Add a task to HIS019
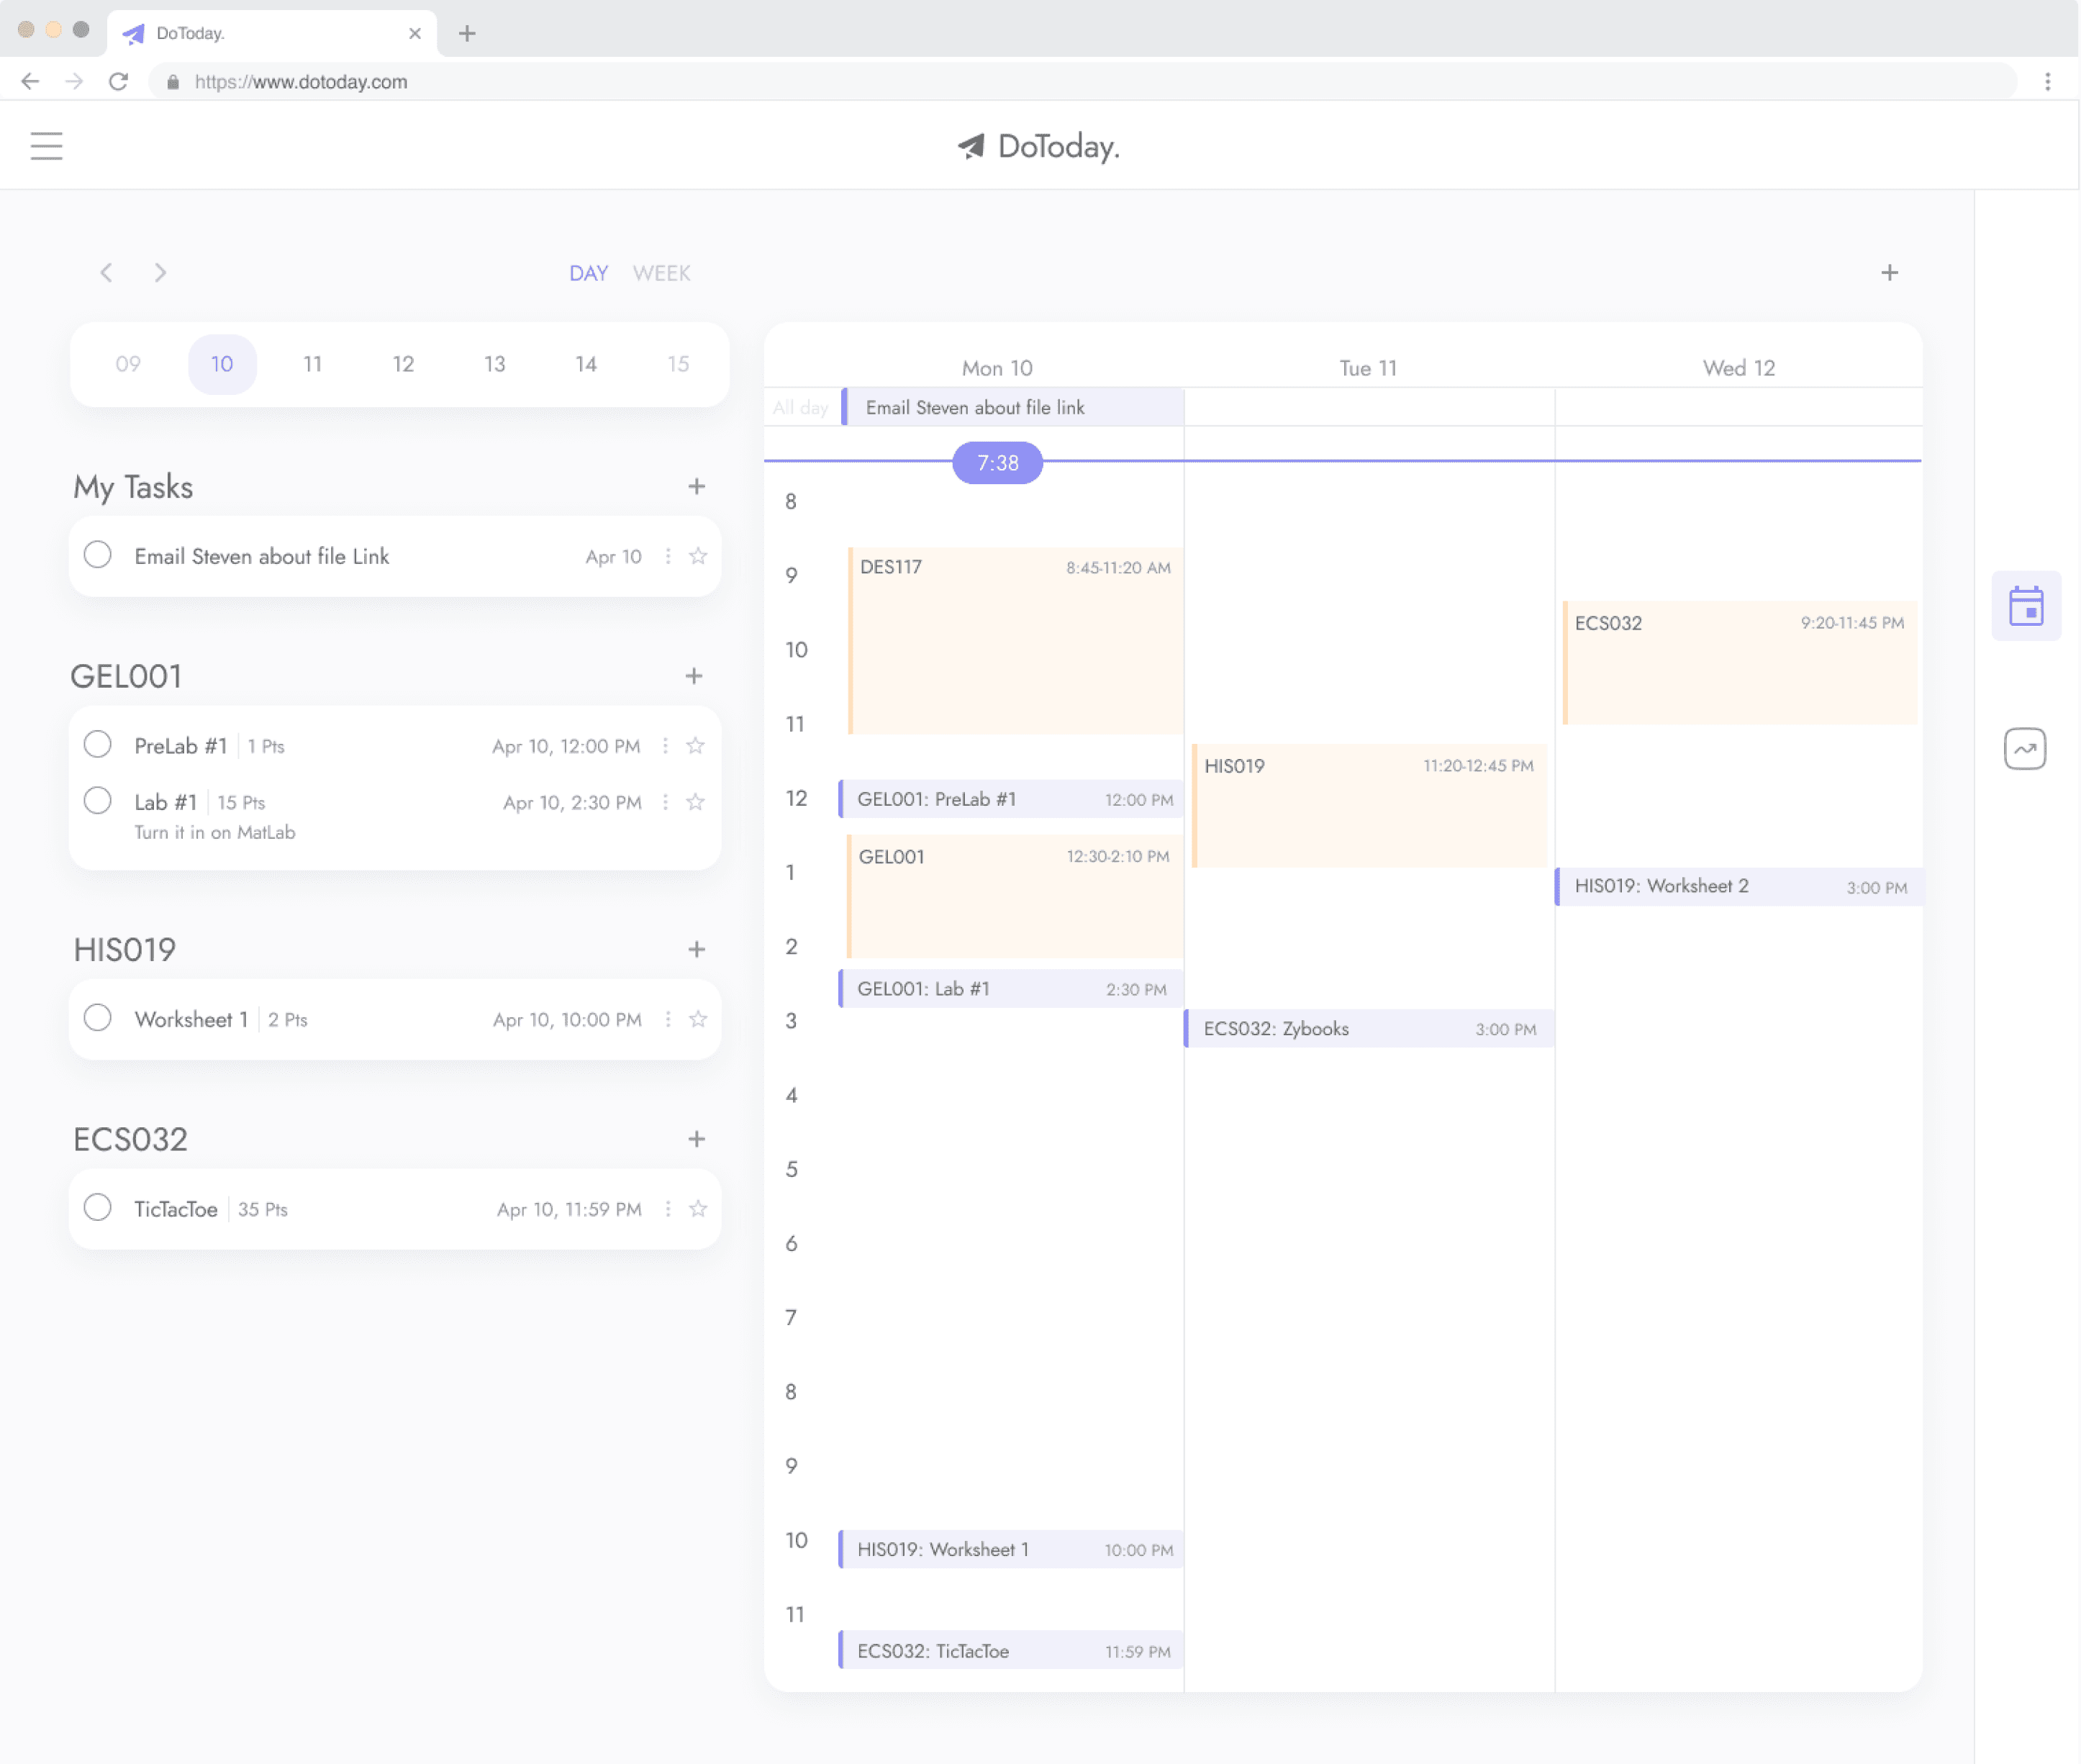The image size is (2081, 1764). [x=697, y=949]
